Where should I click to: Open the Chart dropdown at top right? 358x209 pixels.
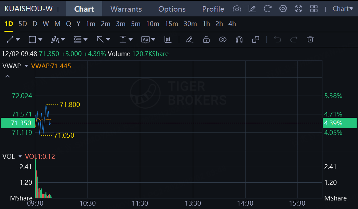(343, 9)
